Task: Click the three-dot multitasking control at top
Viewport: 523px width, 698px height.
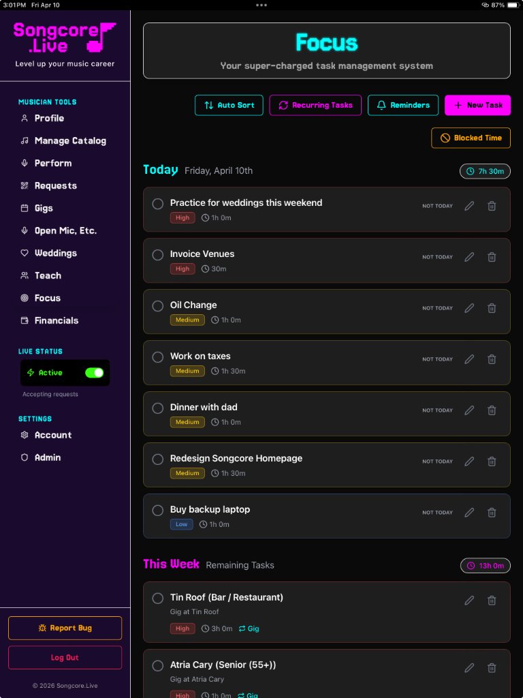Action: coord(261,5)
